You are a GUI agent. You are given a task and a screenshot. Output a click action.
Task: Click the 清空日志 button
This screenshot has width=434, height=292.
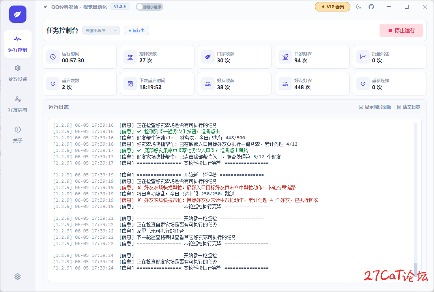(408, 107)
